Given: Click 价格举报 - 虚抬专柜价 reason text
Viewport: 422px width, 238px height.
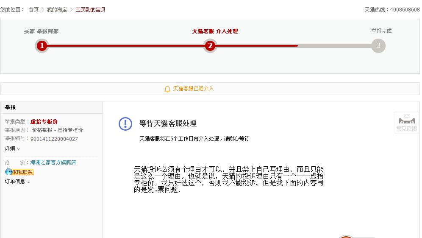Looking at the screenshot, I should point(57,130).
